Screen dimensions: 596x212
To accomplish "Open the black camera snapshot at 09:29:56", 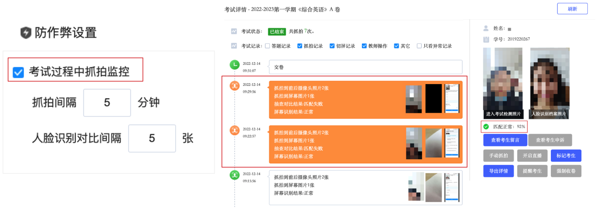I will [434, 99].
